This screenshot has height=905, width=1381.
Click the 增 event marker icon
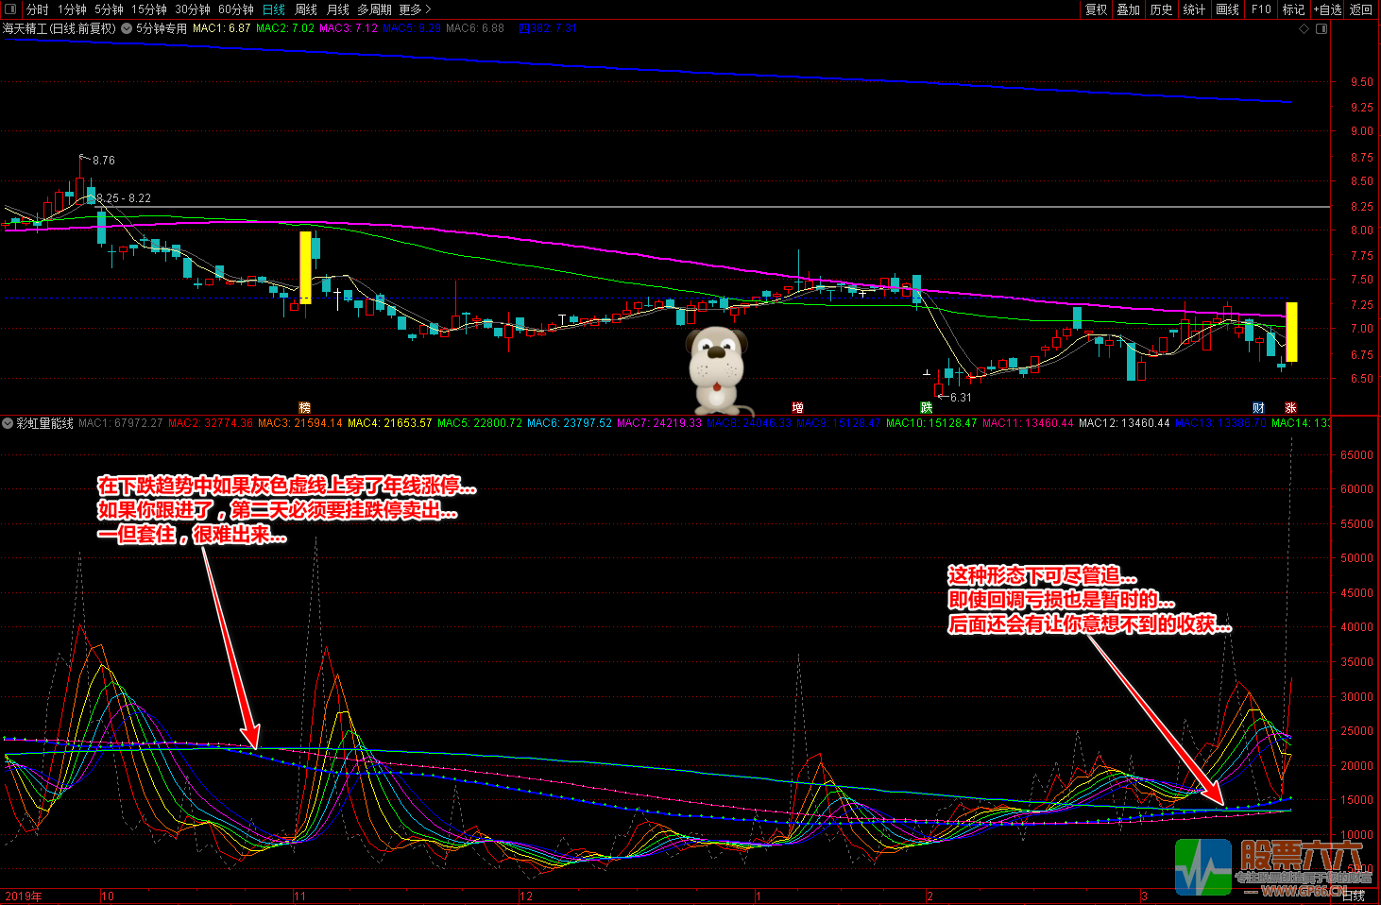click(797, 408)
